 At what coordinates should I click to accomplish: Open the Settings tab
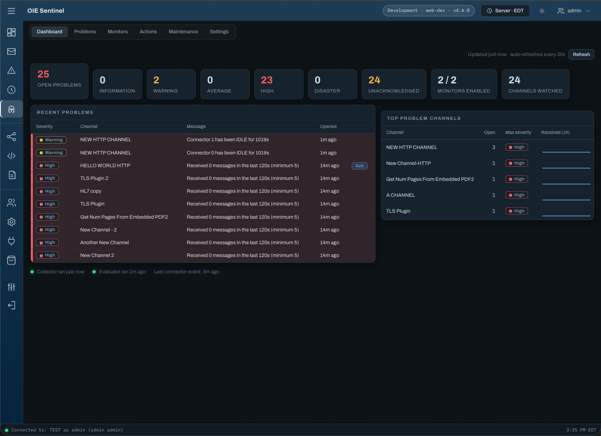219,32
